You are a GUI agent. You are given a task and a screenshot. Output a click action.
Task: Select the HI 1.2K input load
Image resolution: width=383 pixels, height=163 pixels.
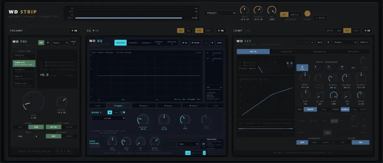pos(54,127)
